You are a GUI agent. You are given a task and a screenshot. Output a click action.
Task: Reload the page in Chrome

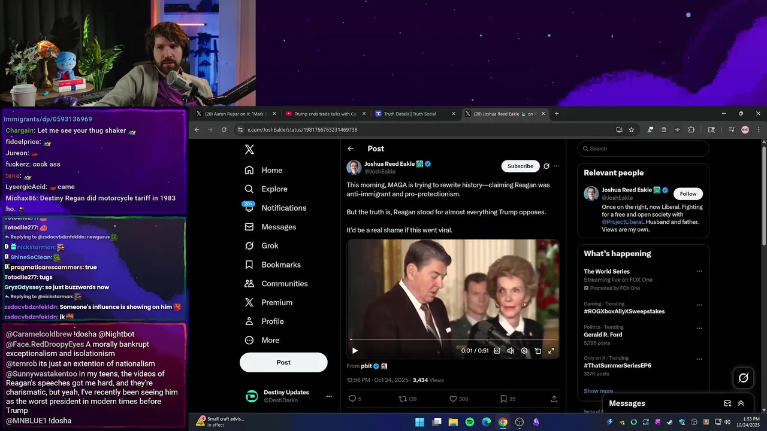pos(224,129)
